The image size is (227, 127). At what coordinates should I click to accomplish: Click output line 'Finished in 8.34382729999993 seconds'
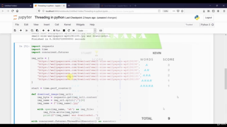pos(58,39)
